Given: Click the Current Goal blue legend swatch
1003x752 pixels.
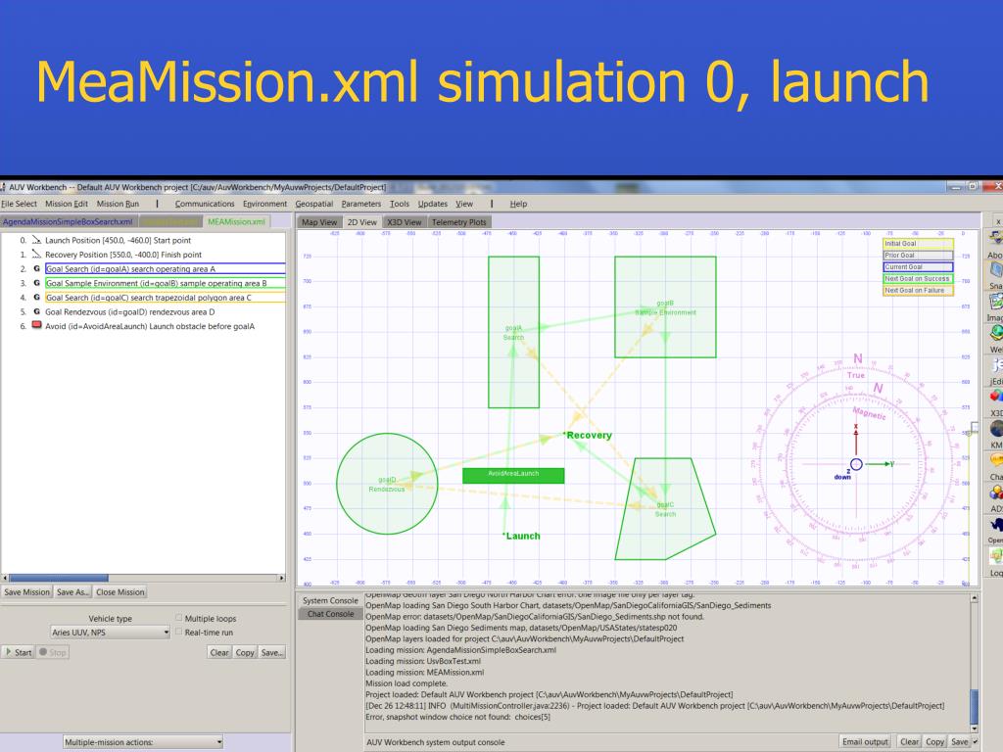Looking at the screenshot, I should coord(917,266).
